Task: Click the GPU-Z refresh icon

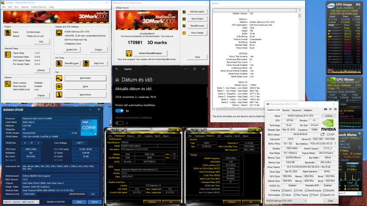Action: tap(330, 109)
